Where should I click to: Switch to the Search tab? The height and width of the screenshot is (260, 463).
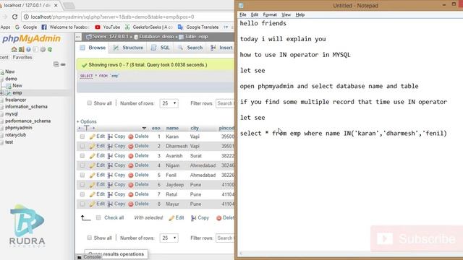(x=190, y=48)
